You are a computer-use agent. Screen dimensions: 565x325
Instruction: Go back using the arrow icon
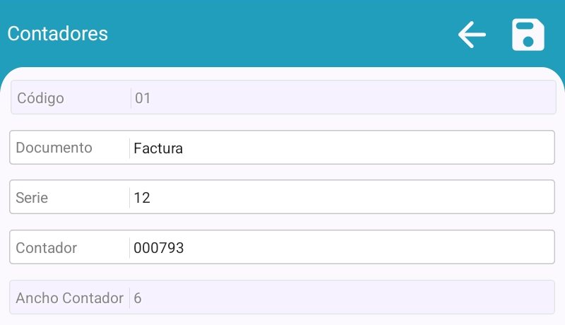point(472,34)
